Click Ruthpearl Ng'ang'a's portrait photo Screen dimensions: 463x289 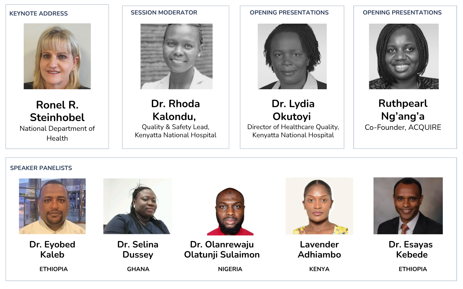[404, 56]
